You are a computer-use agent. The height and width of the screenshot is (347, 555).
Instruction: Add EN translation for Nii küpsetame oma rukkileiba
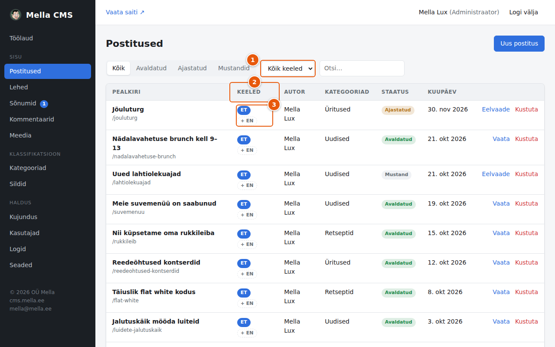247,245
